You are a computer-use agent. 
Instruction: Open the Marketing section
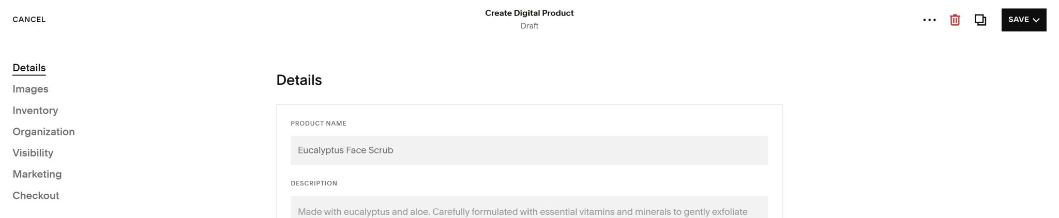pos(37,174)
